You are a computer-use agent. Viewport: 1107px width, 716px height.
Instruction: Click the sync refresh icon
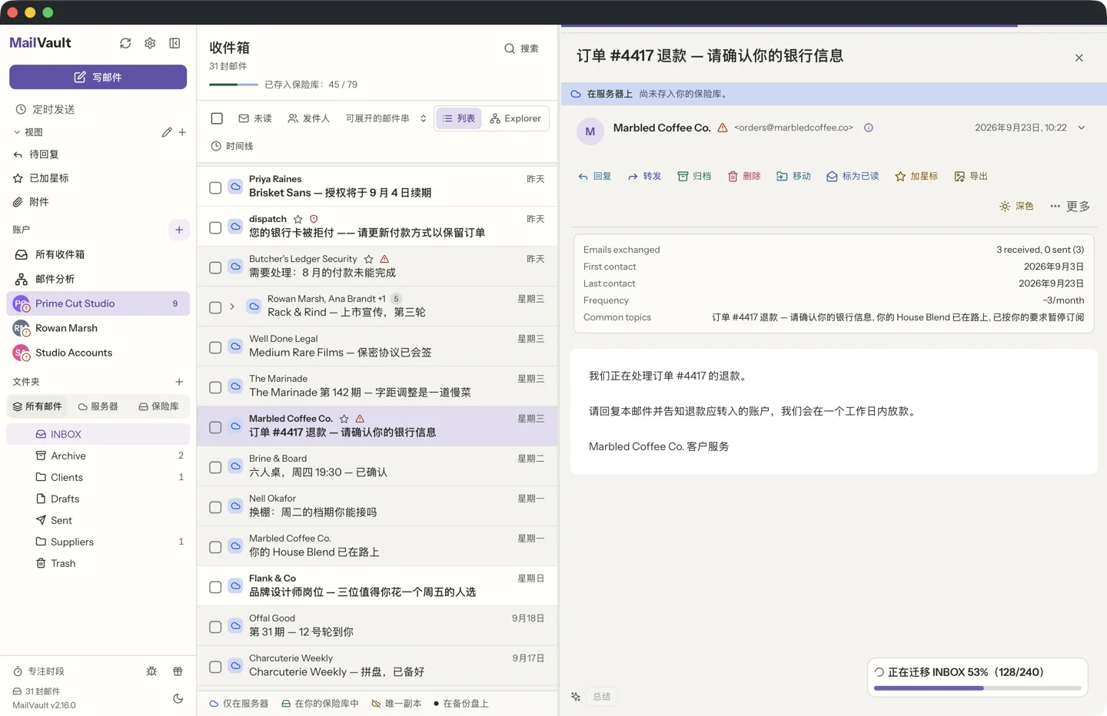click(x=125, y=43)
